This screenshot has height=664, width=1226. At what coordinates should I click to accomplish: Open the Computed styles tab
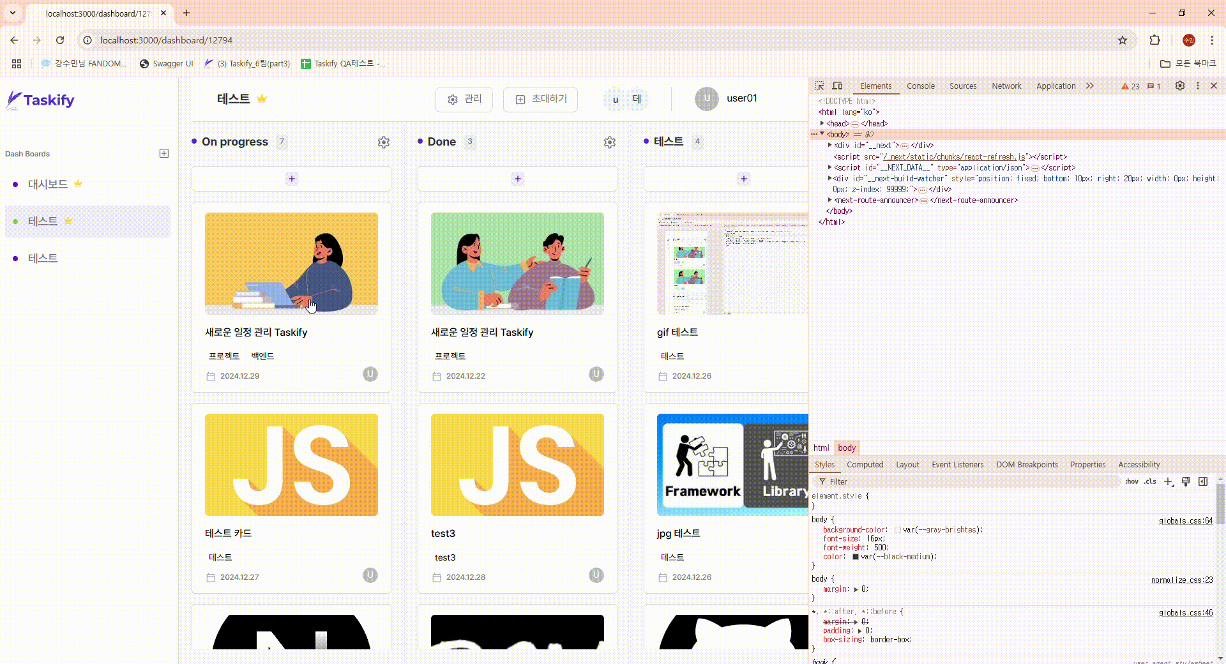coord(865,465)
